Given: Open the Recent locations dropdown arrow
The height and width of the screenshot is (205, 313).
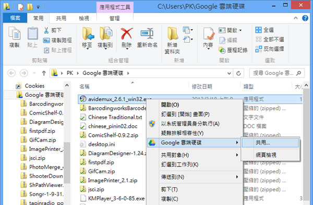Looking at the screenshot, I should click(x=34, y=73).
